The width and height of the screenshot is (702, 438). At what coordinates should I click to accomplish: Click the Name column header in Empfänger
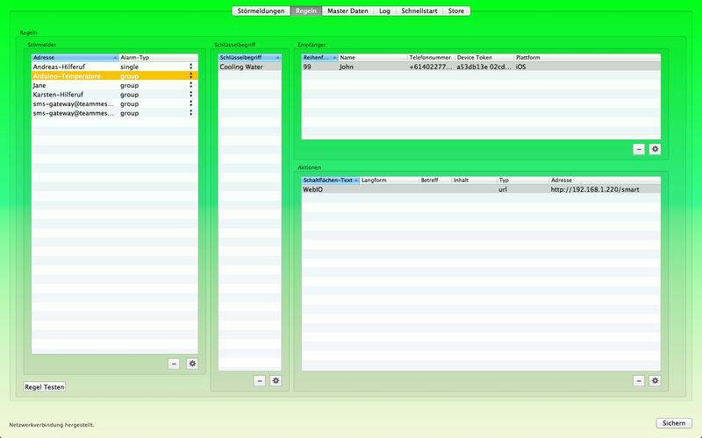(x=372, y=58)
